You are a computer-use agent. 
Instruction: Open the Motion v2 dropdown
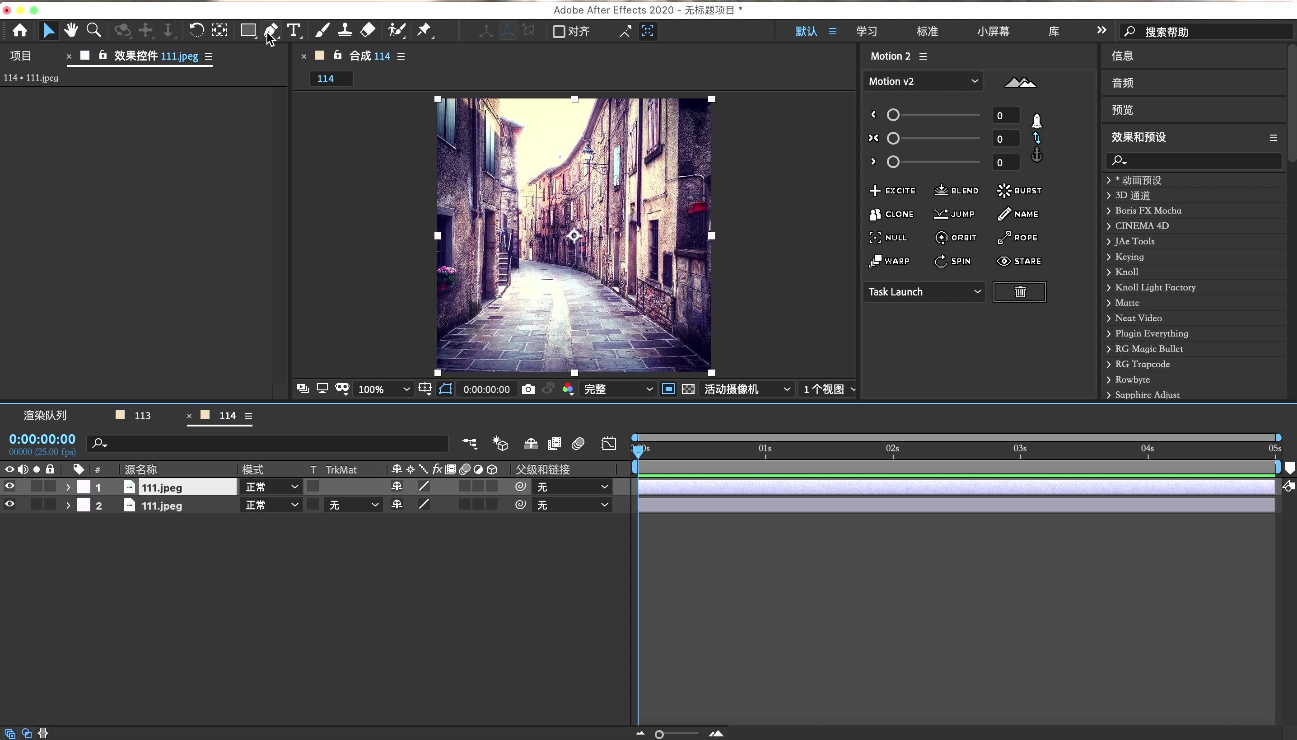pyautogui.click(x=923, y=81)
